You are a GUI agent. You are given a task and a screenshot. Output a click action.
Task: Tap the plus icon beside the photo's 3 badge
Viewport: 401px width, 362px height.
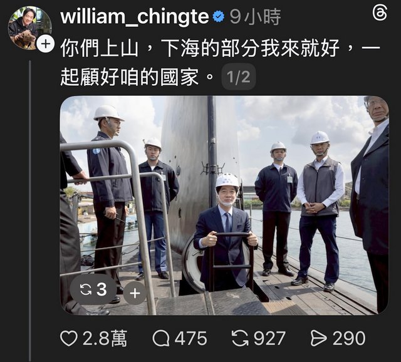pyautogui.click(x=135, y=293)
